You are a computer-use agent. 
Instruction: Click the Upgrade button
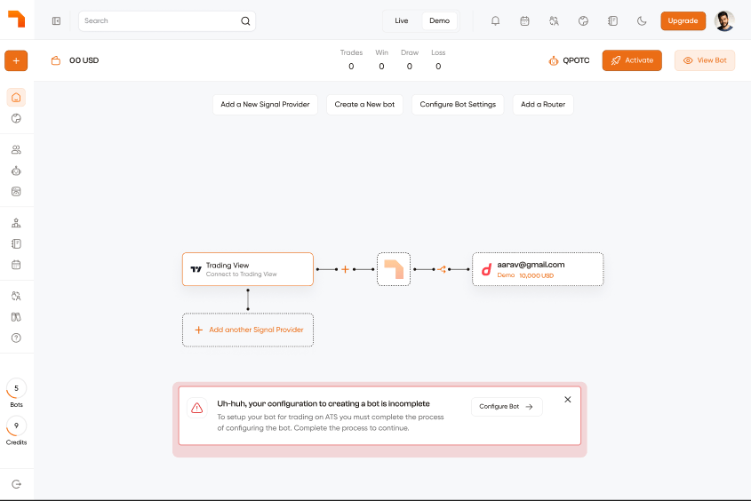click(x=683, y=21)
